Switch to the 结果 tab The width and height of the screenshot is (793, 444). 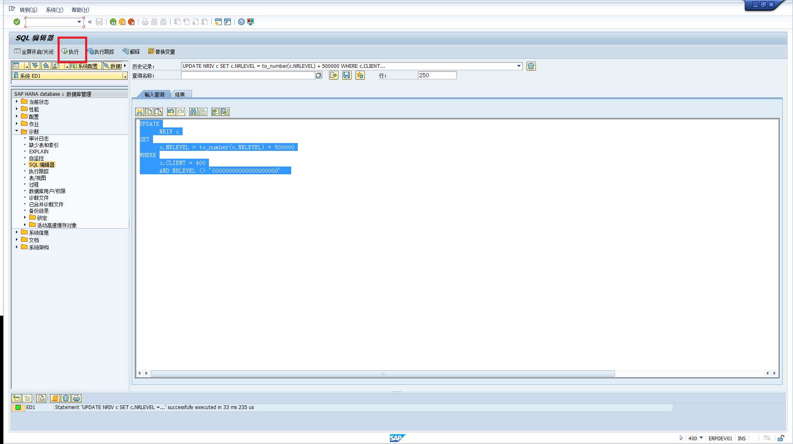point(180,95)
